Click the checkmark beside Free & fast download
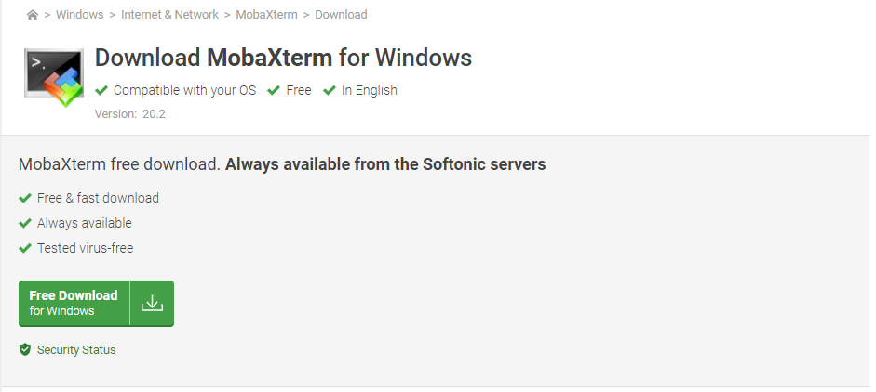This screenshot has width=876, height=392. click(25, 198)
